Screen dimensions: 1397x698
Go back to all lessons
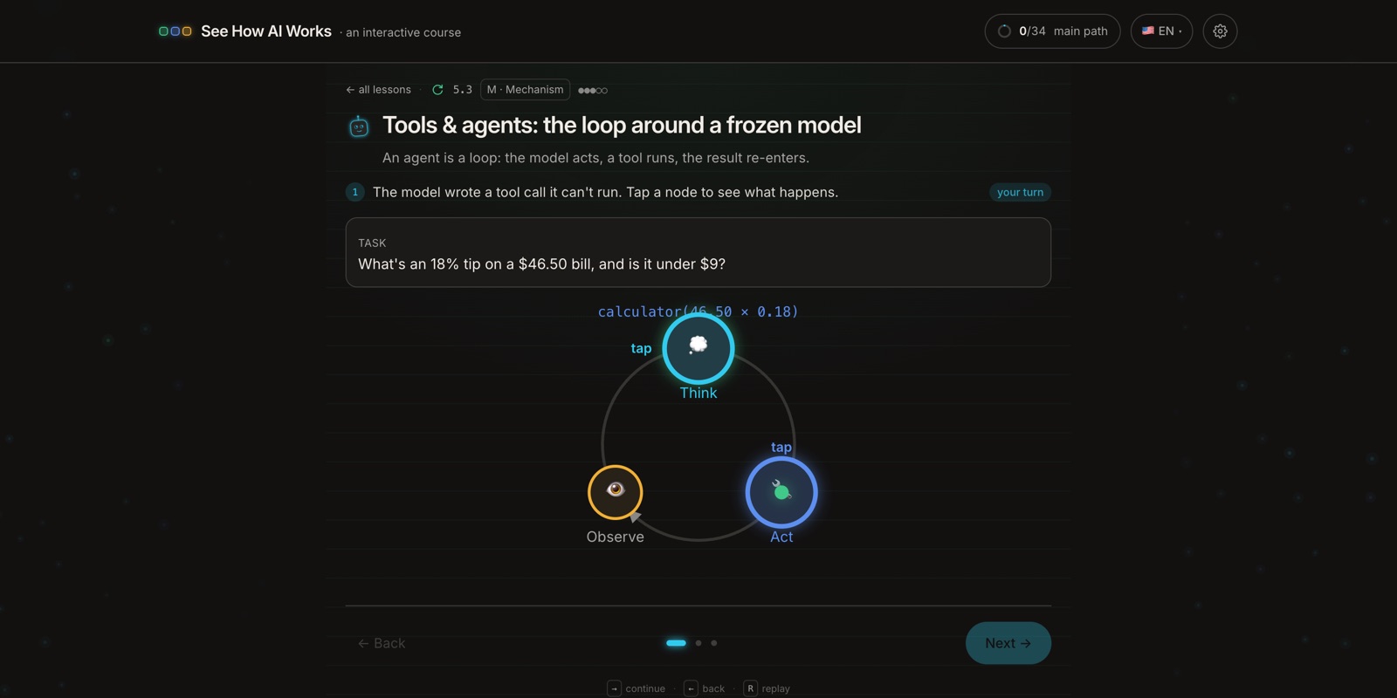click(378, 90)
